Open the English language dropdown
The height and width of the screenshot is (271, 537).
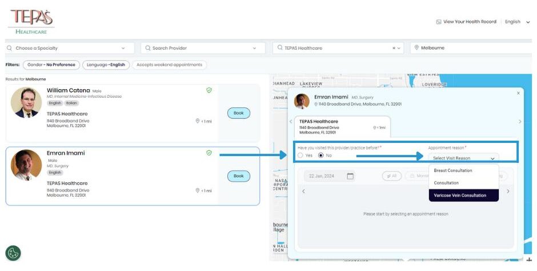[517, 22]
